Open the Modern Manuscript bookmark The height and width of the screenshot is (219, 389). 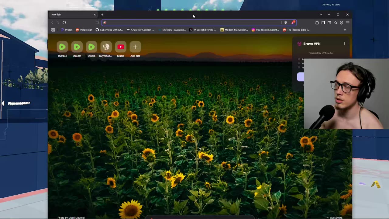coord(234,30)
